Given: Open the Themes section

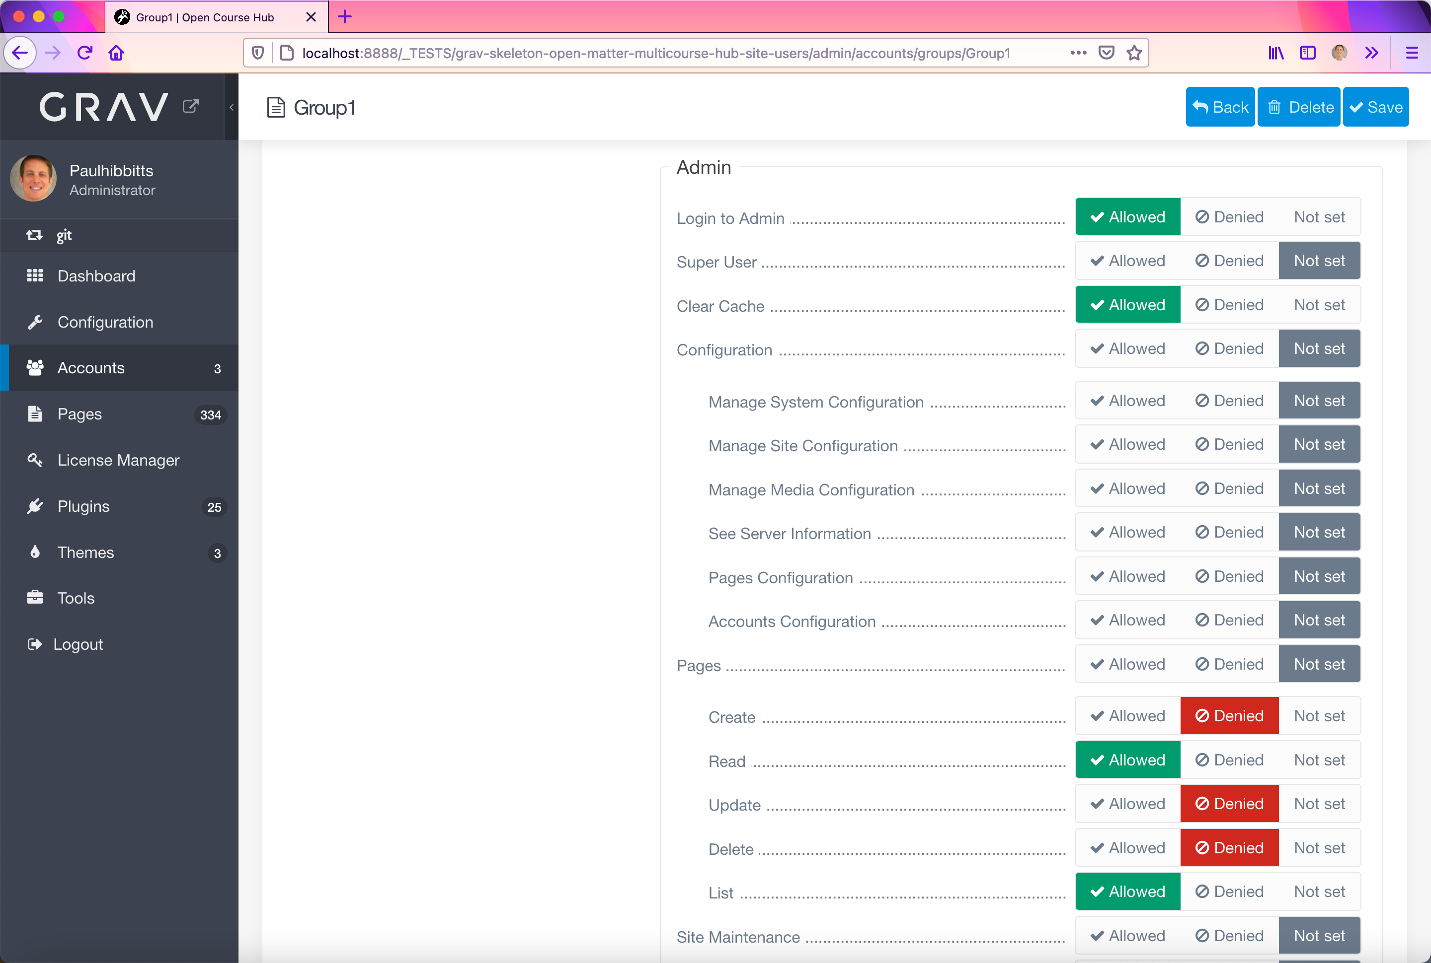Looking at the screenshot, I should click(85, 552).
